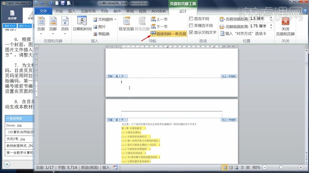The width and height of the screenshot is (309, 173).
Task: Open the 页脚 footer gallery button
Action: (53, 26)
